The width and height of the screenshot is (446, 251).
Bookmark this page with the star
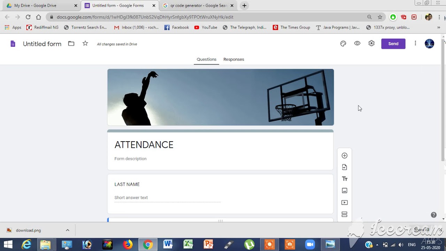(380, 17)
